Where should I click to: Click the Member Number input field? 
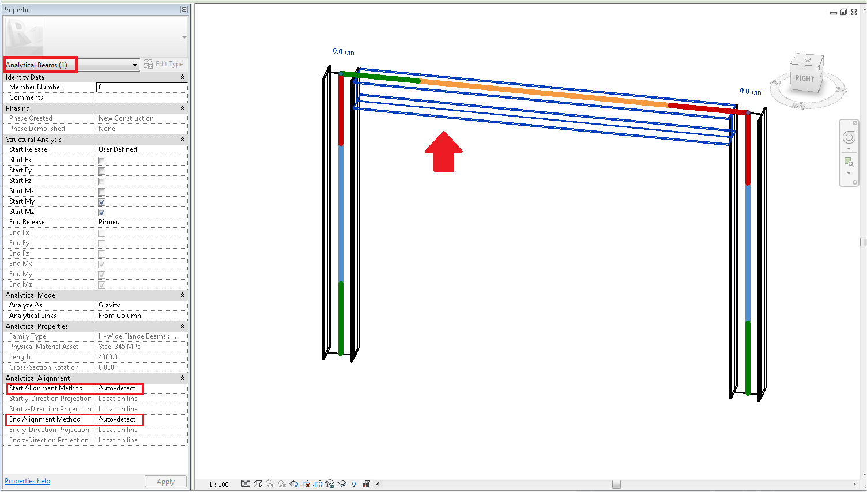(x=141, y=87)
